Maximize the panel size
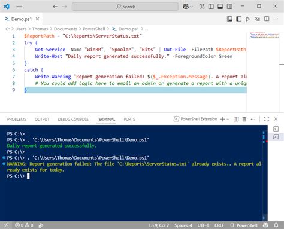This screenshot has width=284, height=229. point(267,119)
